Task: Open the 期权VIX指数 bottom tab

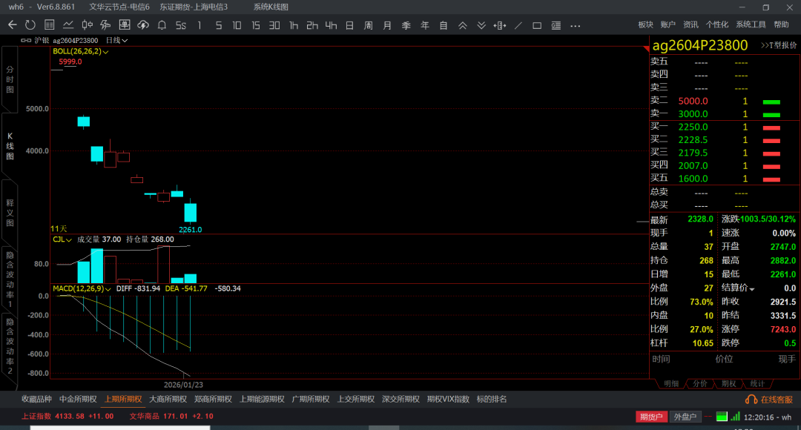Action: pos(448,400)
